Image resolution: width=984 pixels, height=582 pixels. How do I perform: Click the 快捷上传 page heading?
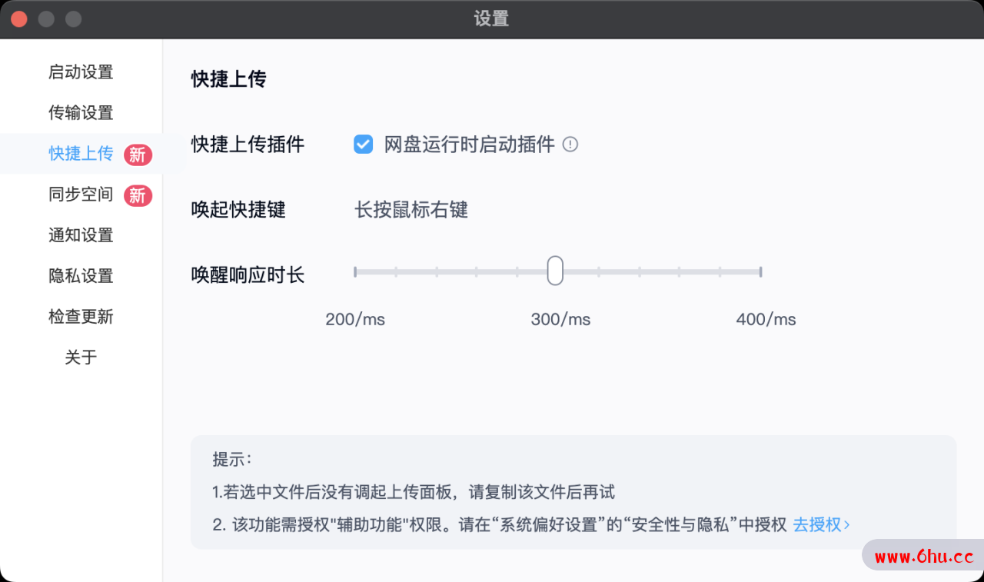click(228, 79)
